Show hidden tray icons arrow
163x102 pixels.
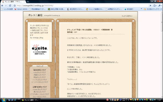click(128, 100)
